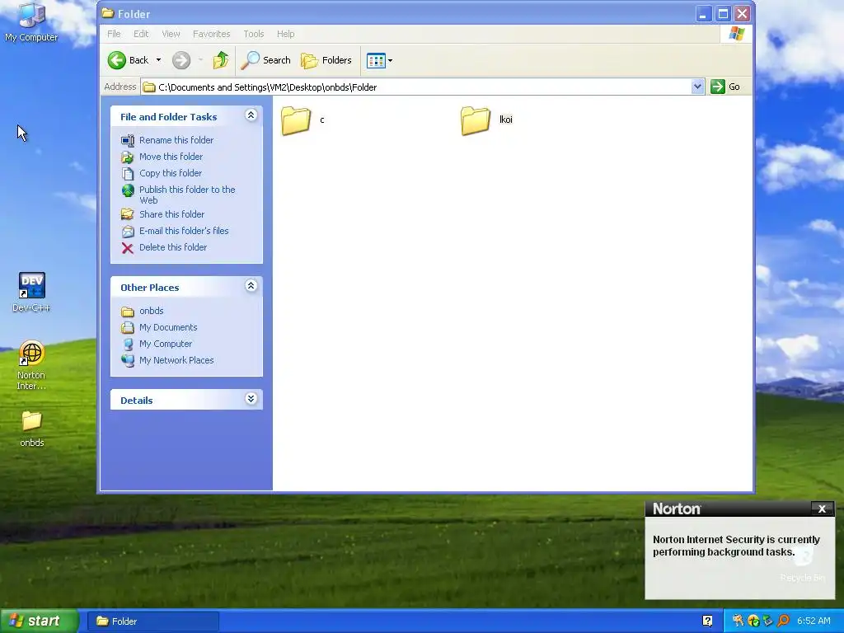Minimize the Folder window
This screenshot has width=844, height=633.
[702, 14]
